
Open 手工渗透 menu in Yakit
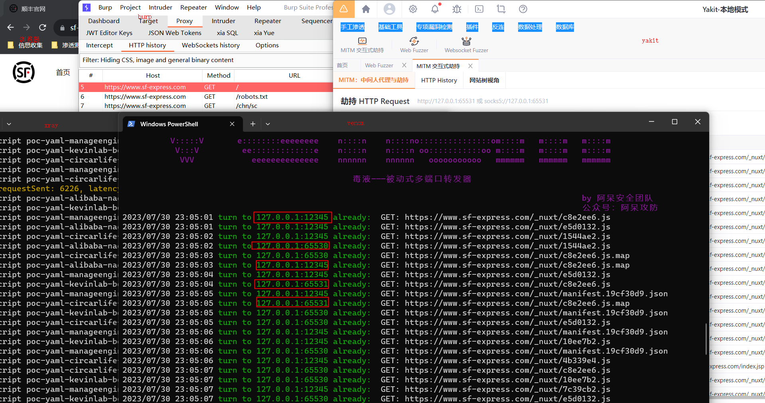coord(353,27)
